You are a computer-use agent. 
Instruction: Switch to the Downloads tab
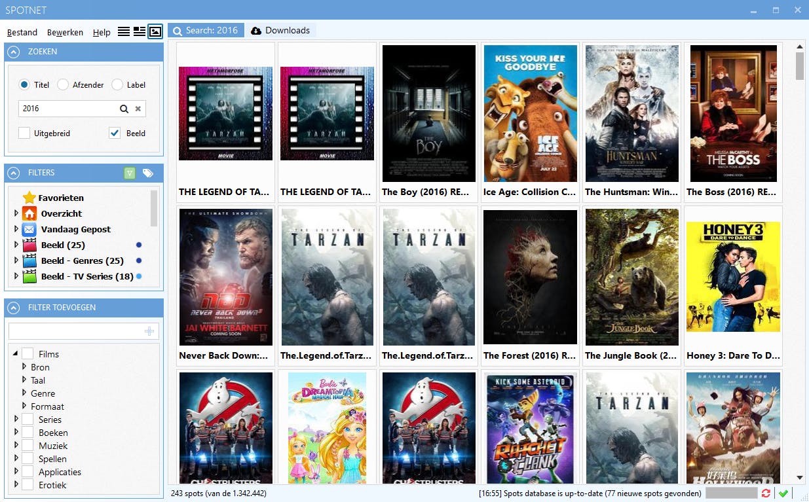tap(280, 31)
